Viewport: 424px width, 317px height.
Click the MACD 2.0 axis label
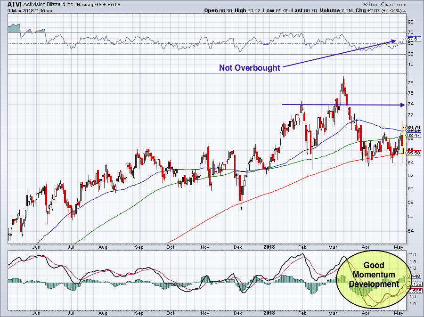(x=412, y=255)
